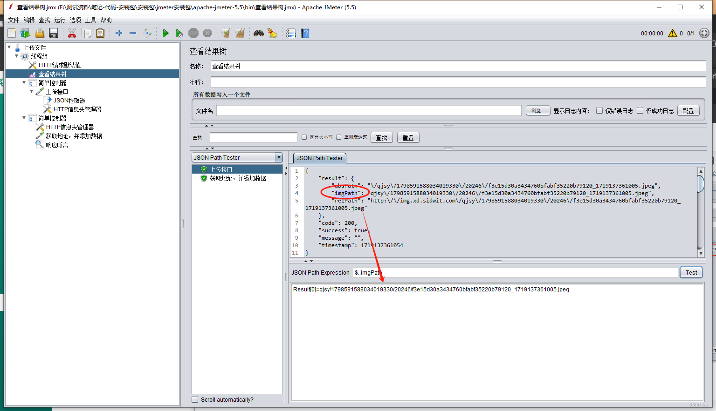Collapse the 线程组 tree node
The height and width of the screenshot is (411, 716).
point(17,56)
